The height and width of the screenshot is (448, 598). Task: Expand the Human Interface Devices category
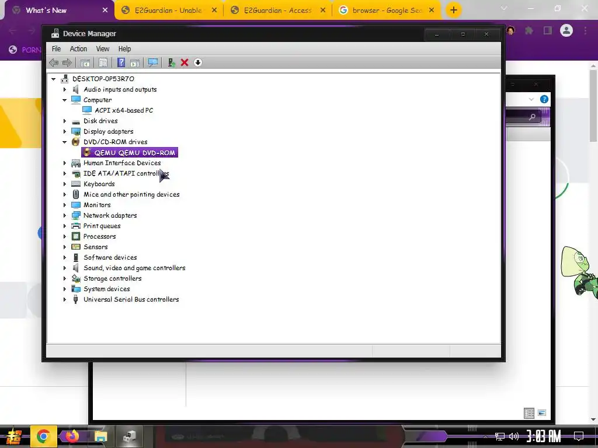[64, 163]
